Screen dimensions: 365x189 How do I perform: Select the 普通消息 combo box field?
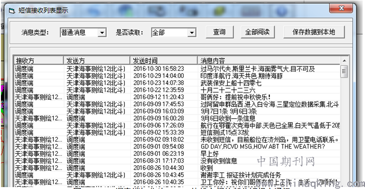click(x=83, y=33)
